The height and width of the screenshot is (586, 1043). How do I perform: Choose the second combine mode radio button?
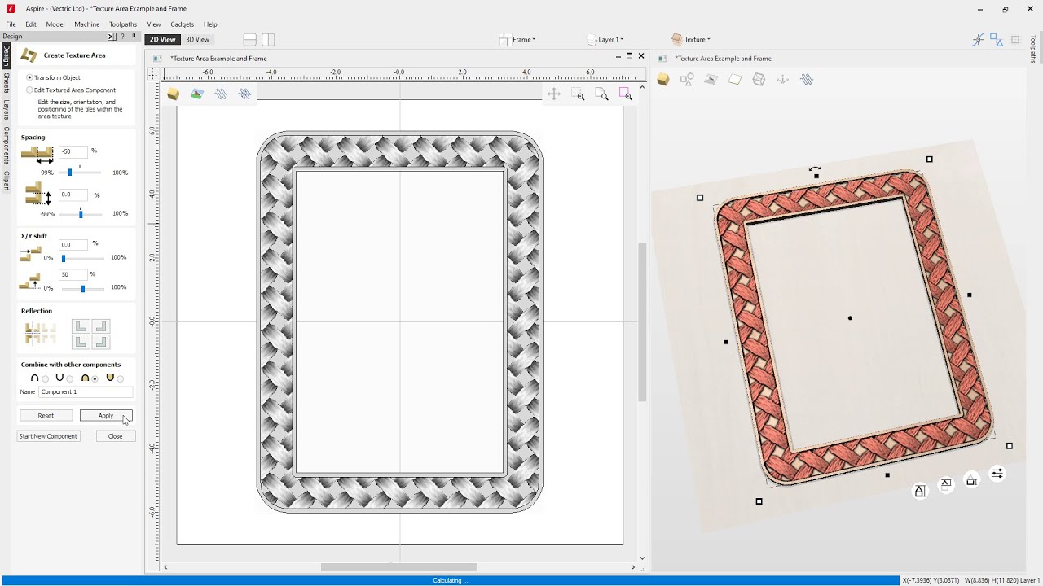(70, 378)
